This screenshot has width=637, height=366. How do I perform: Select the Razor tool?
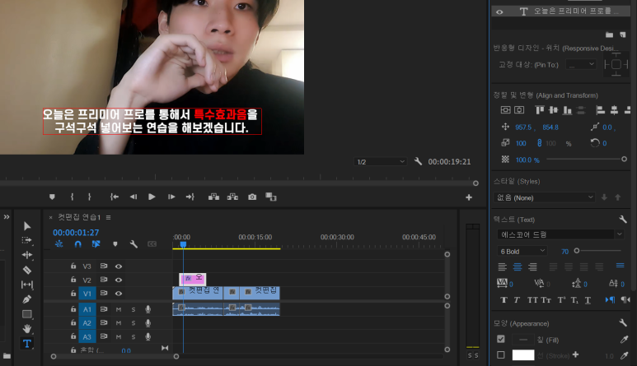click(x=27, y=270)
